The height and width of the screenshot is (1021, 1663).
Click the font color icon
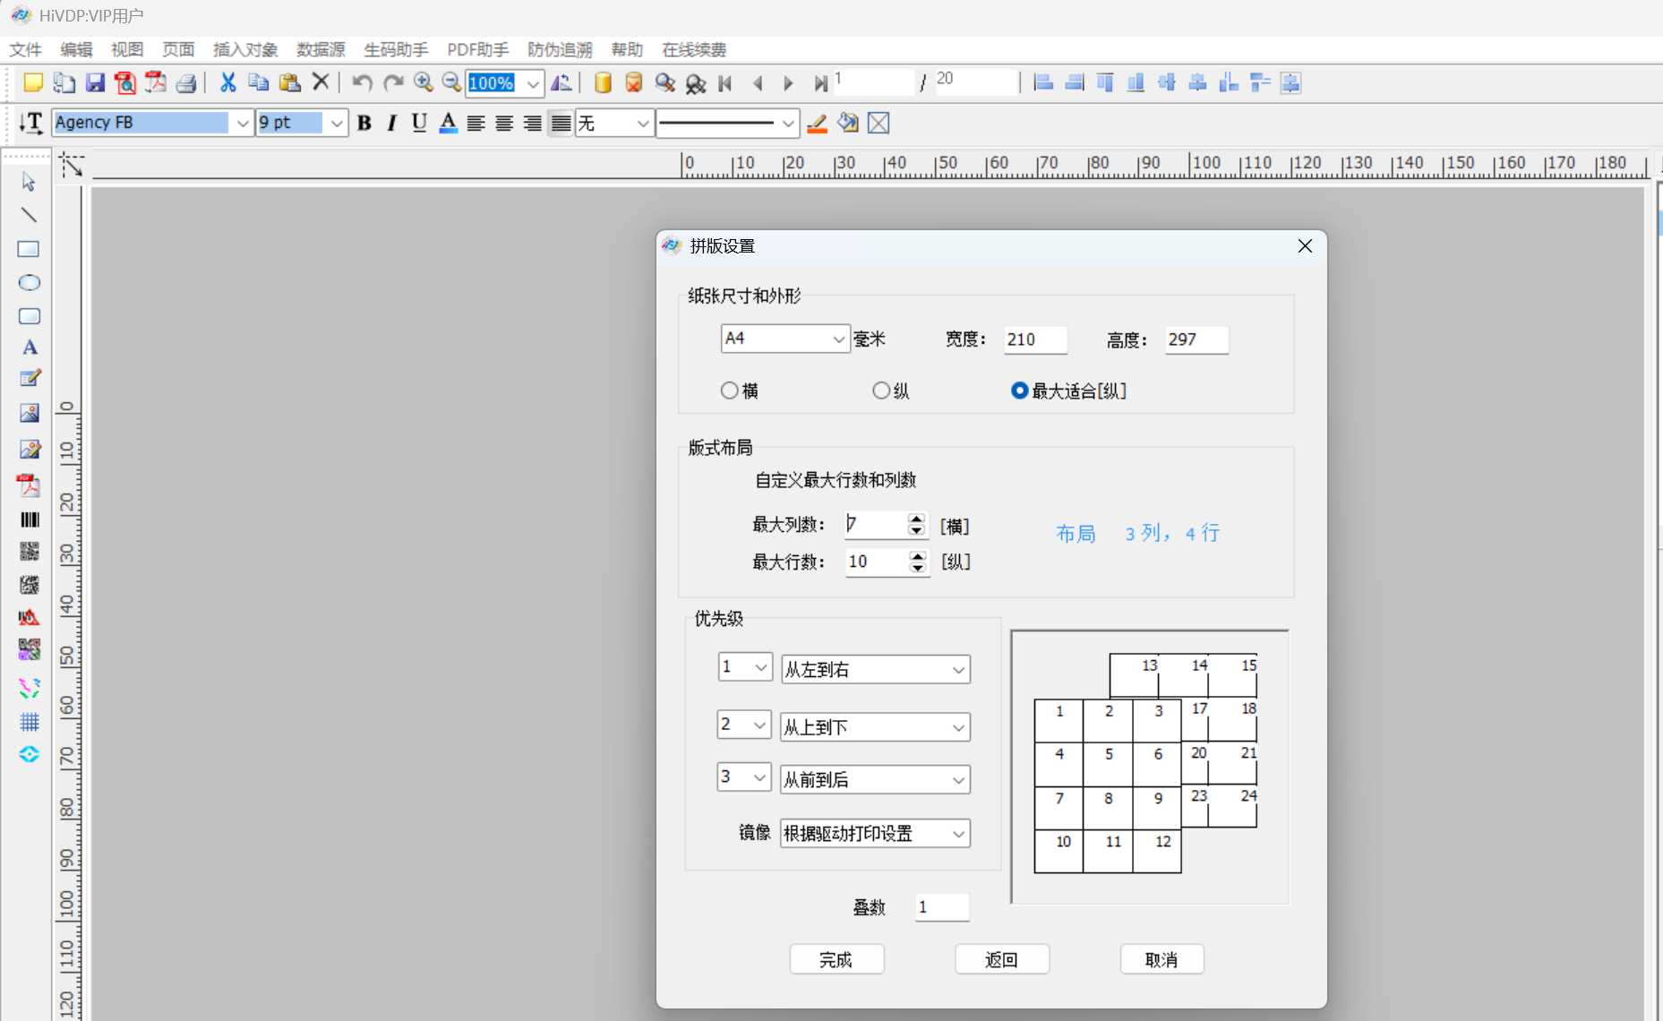click(x=448, y=124)
